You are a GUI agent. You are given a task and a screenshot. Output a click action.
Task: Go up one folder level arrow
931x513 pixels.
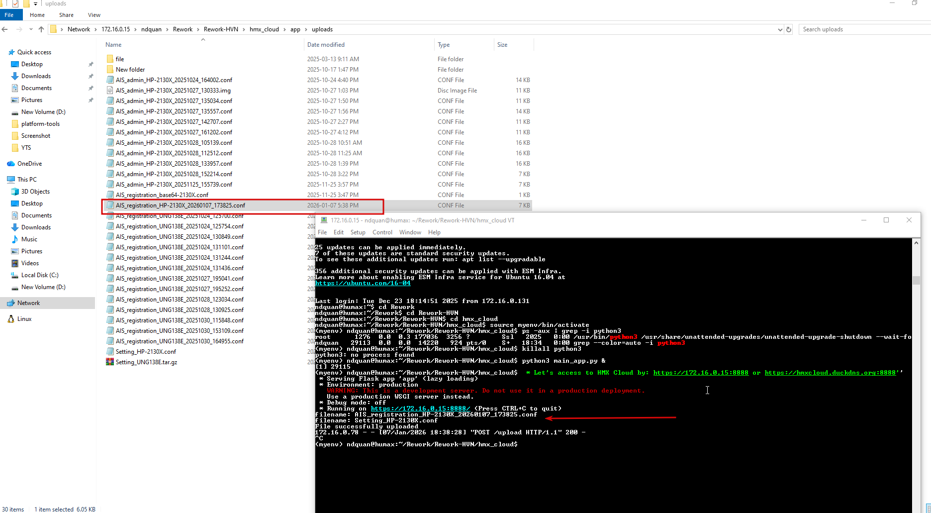coord(41,29)
